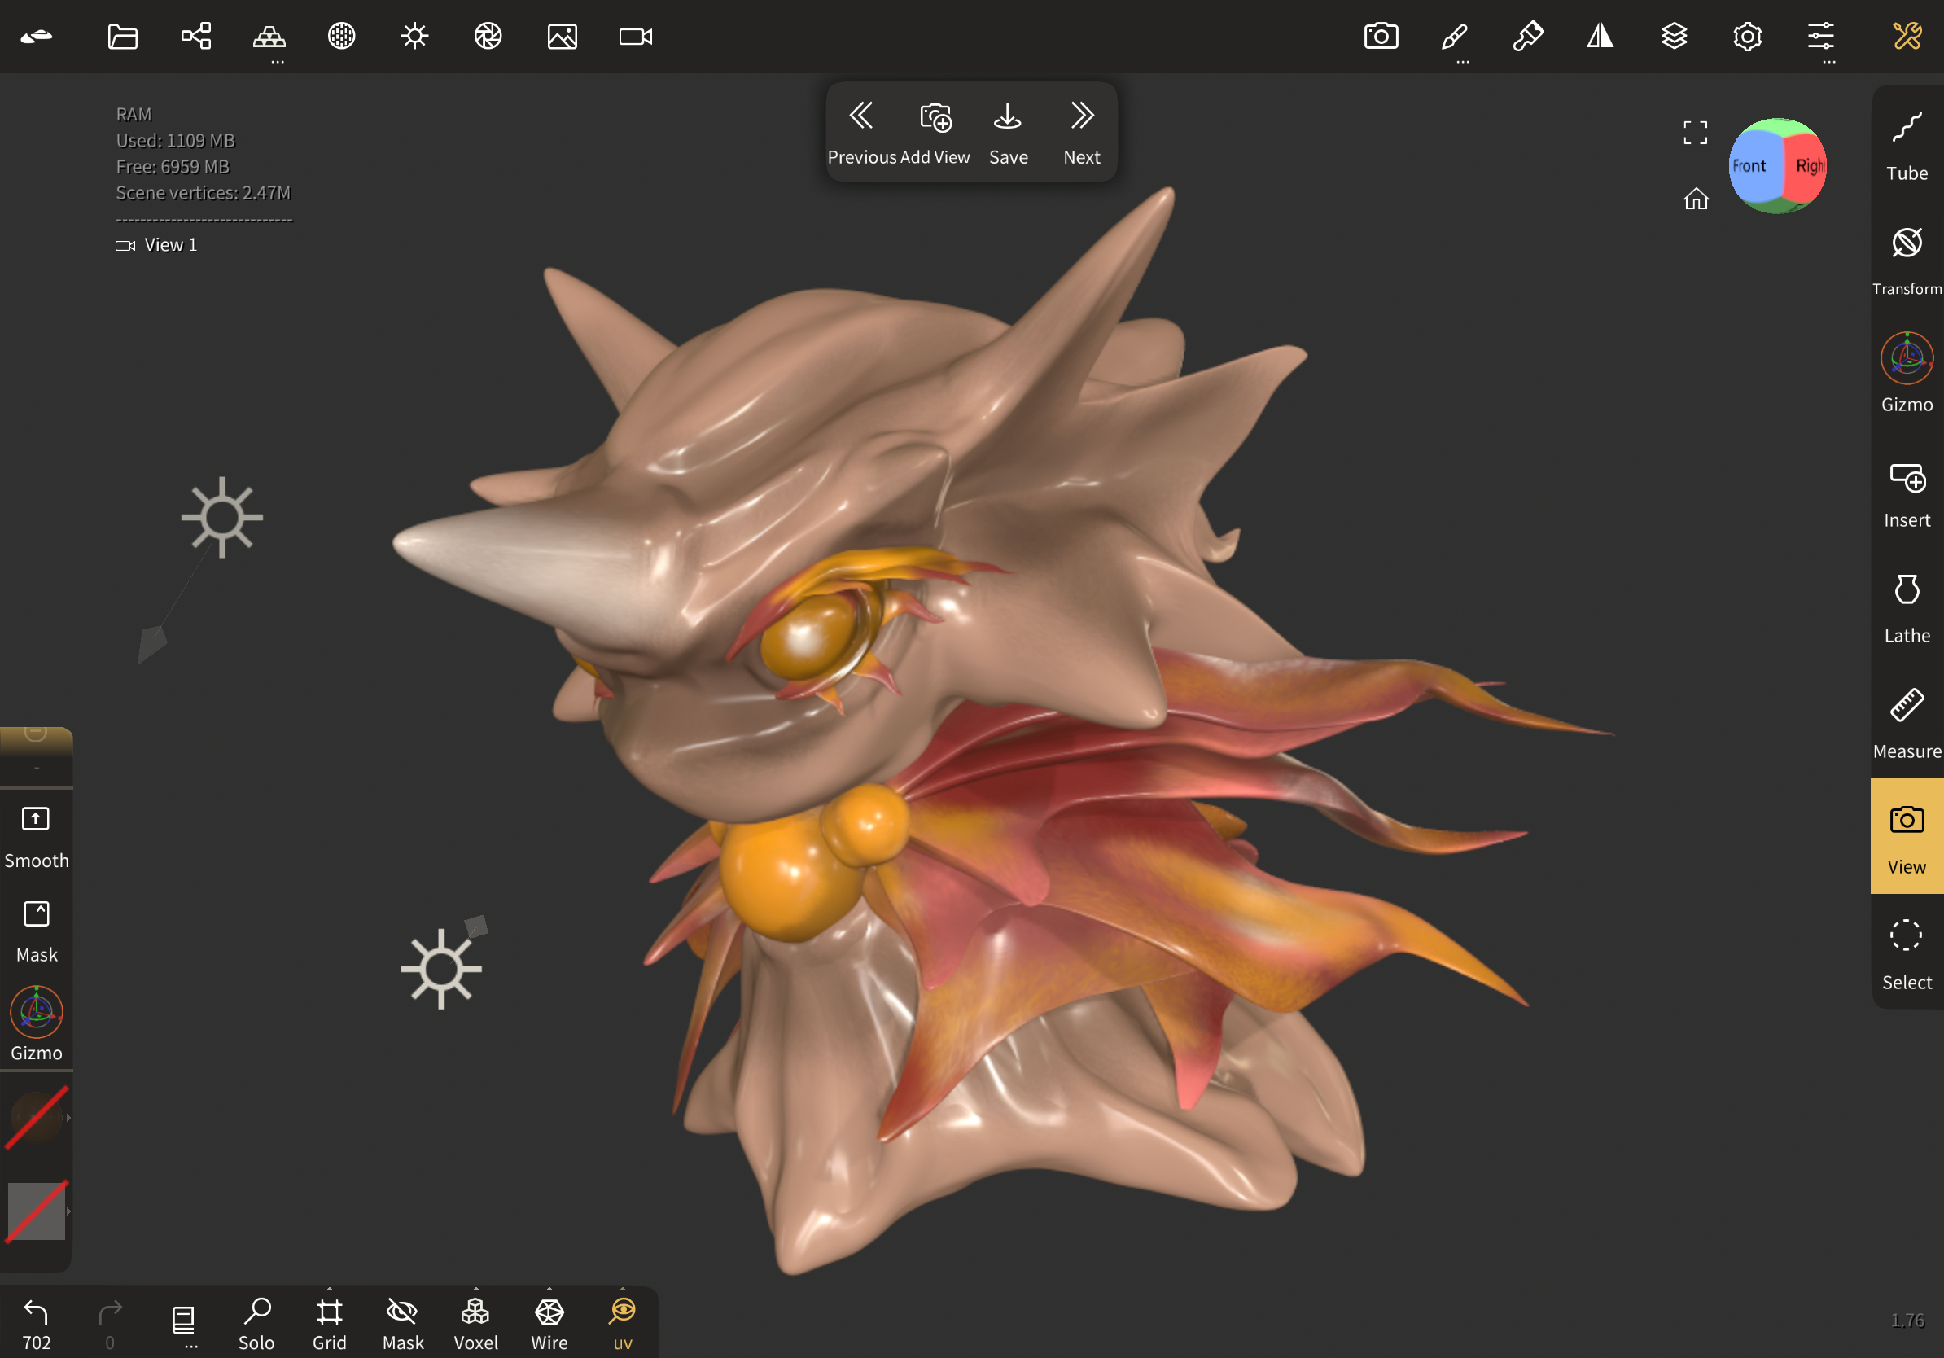This screenshot has height=1358, width=1944.
Task: Reset camera with the home icon
Action: point(1696,198)
